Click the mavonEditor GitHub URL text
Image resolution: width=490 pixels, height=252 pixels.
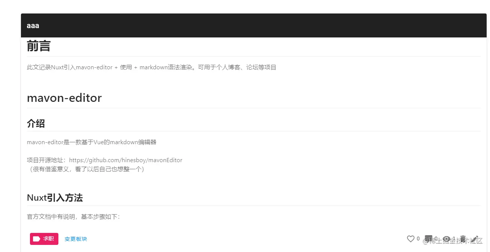(126, 160)
